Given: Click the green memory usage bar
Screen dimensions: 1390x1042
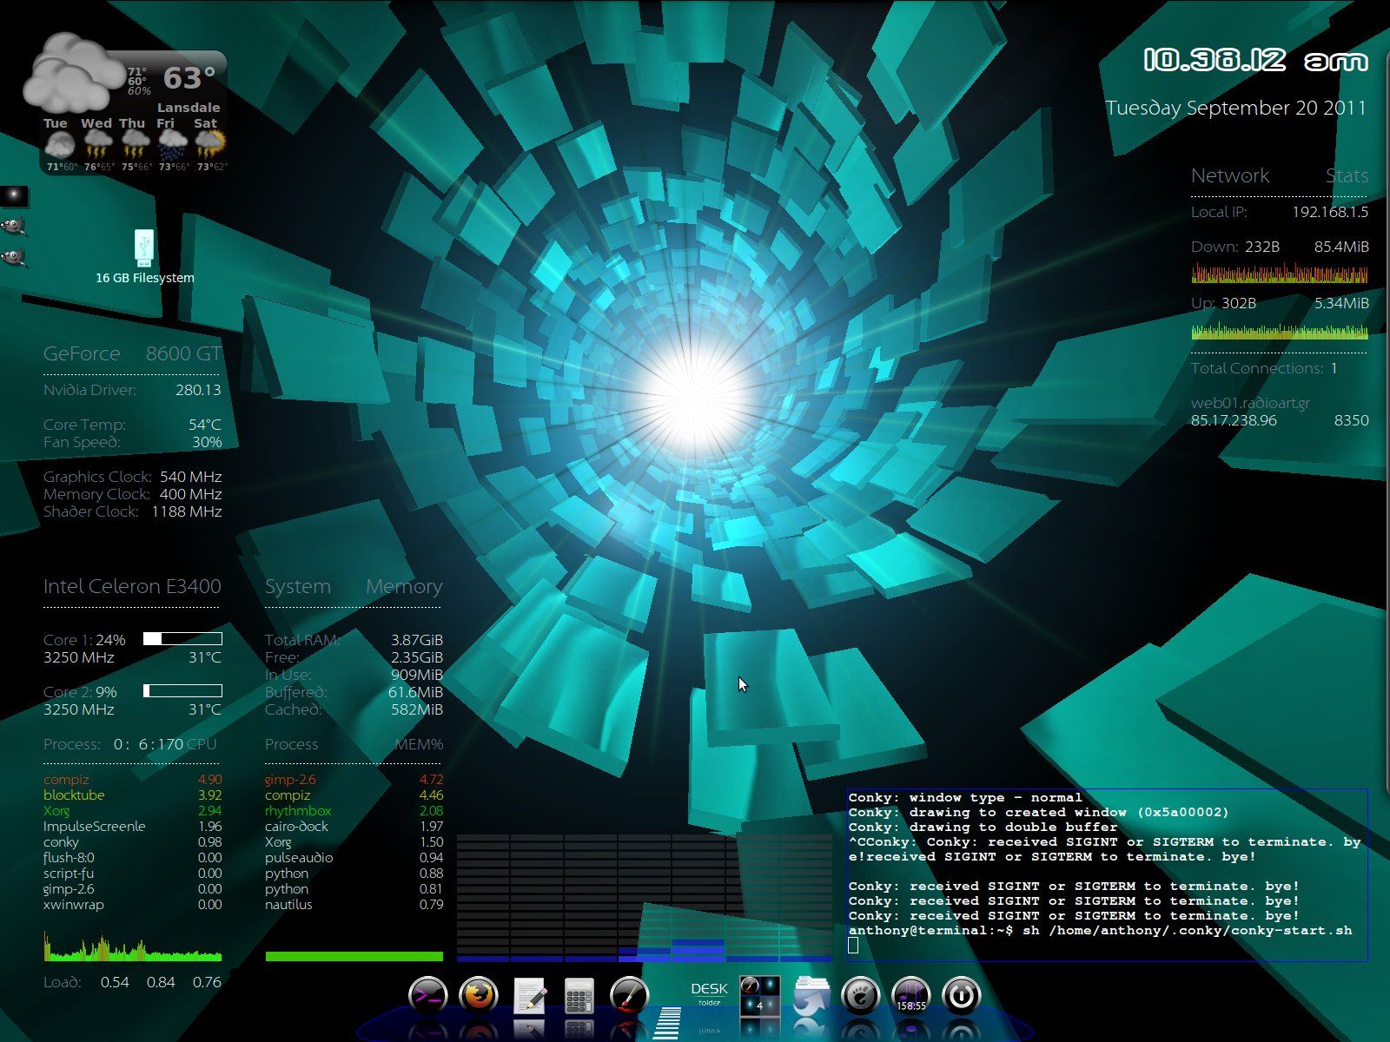Looking at the screenshot, I should pyautogui.click(x=354, y=956).
